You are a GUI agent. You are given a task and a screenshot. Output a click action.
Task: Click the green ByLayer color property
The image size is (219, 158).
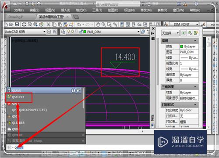click(x=189, y=47)
